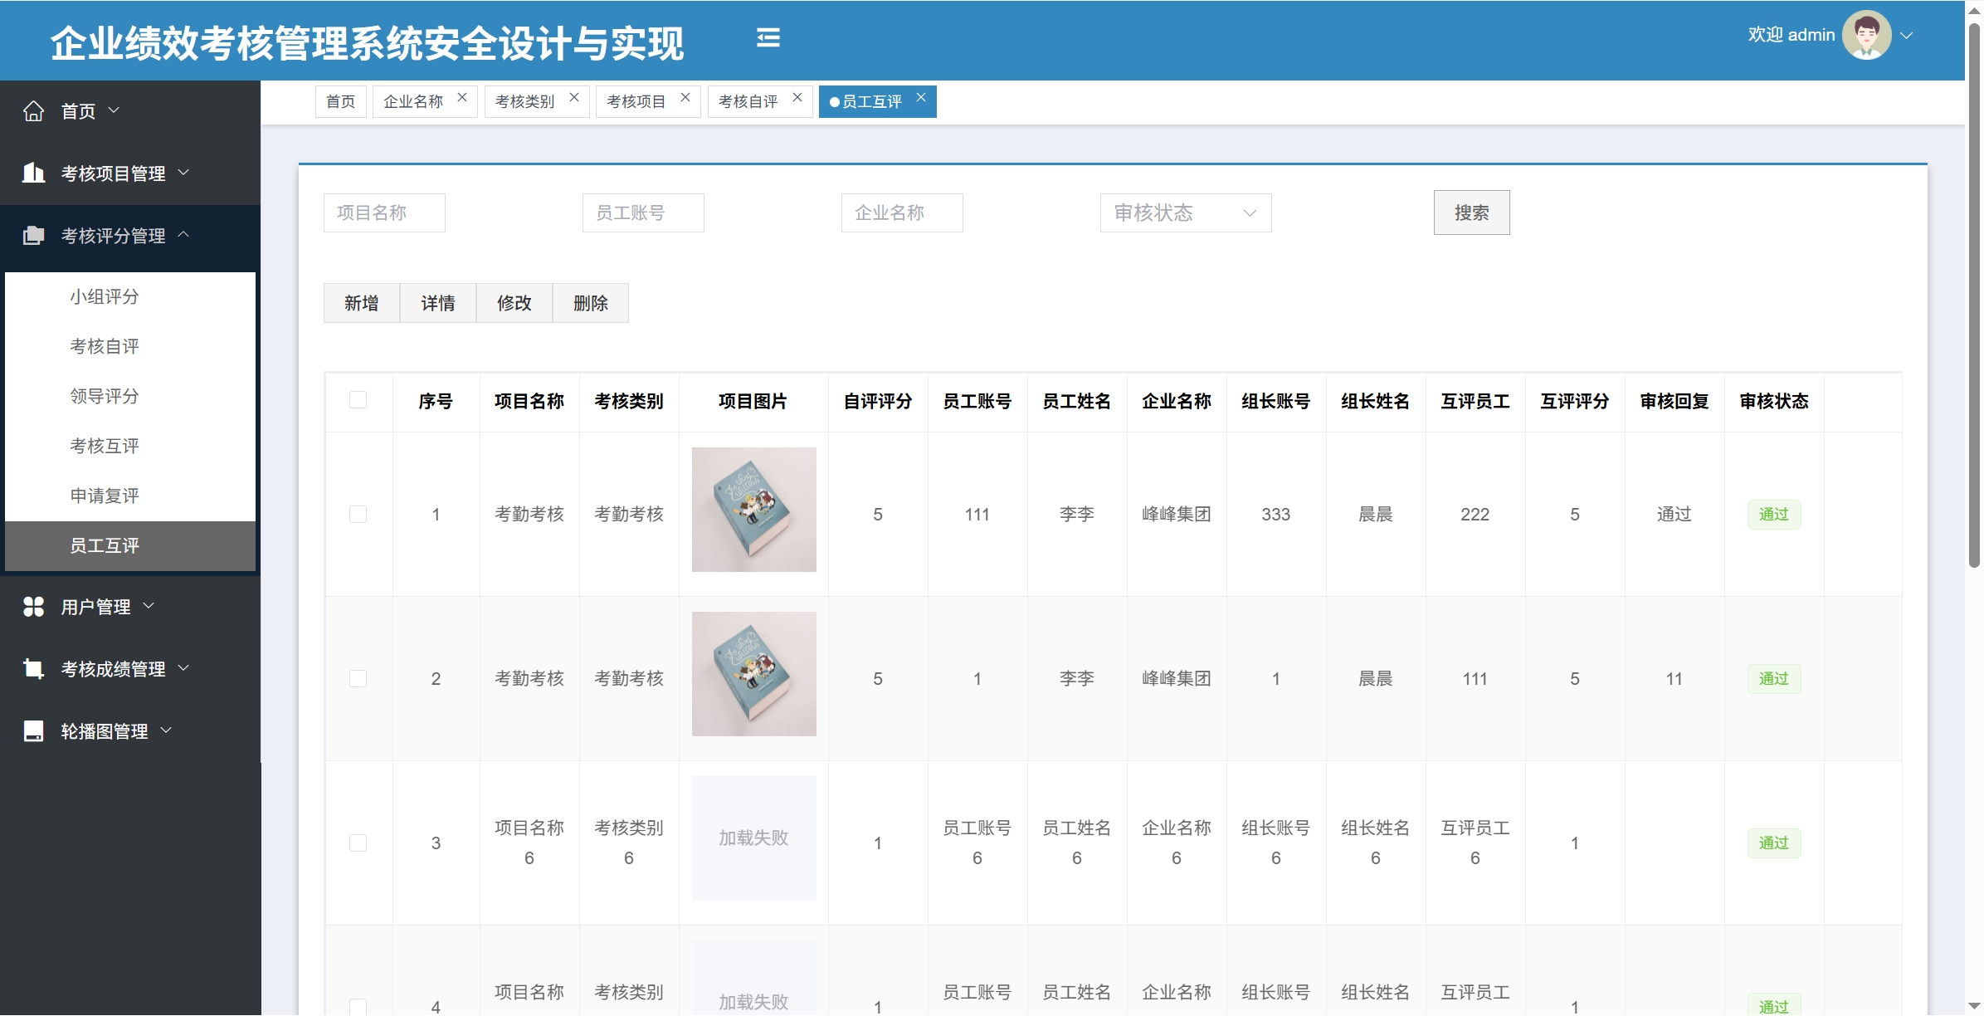The height and width of the screenshot is (1016, 1984).
Task: Open row 2 book project image
Action: pyautogui.click(x=754, y=674)
